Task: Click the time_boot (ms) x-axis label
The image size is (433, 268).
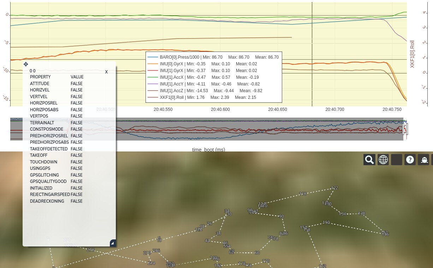Action: coord(208,150)
